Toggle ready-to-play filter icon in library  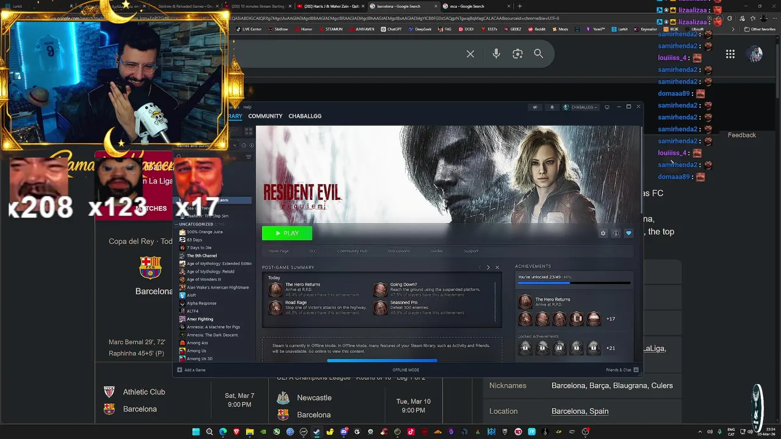point(251,145)
